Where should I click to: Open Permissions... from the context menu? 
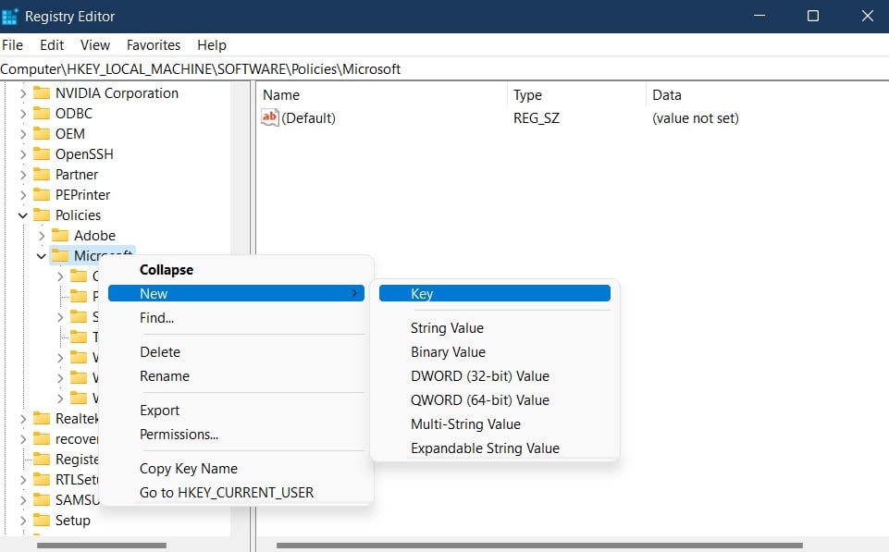(236, 435)
